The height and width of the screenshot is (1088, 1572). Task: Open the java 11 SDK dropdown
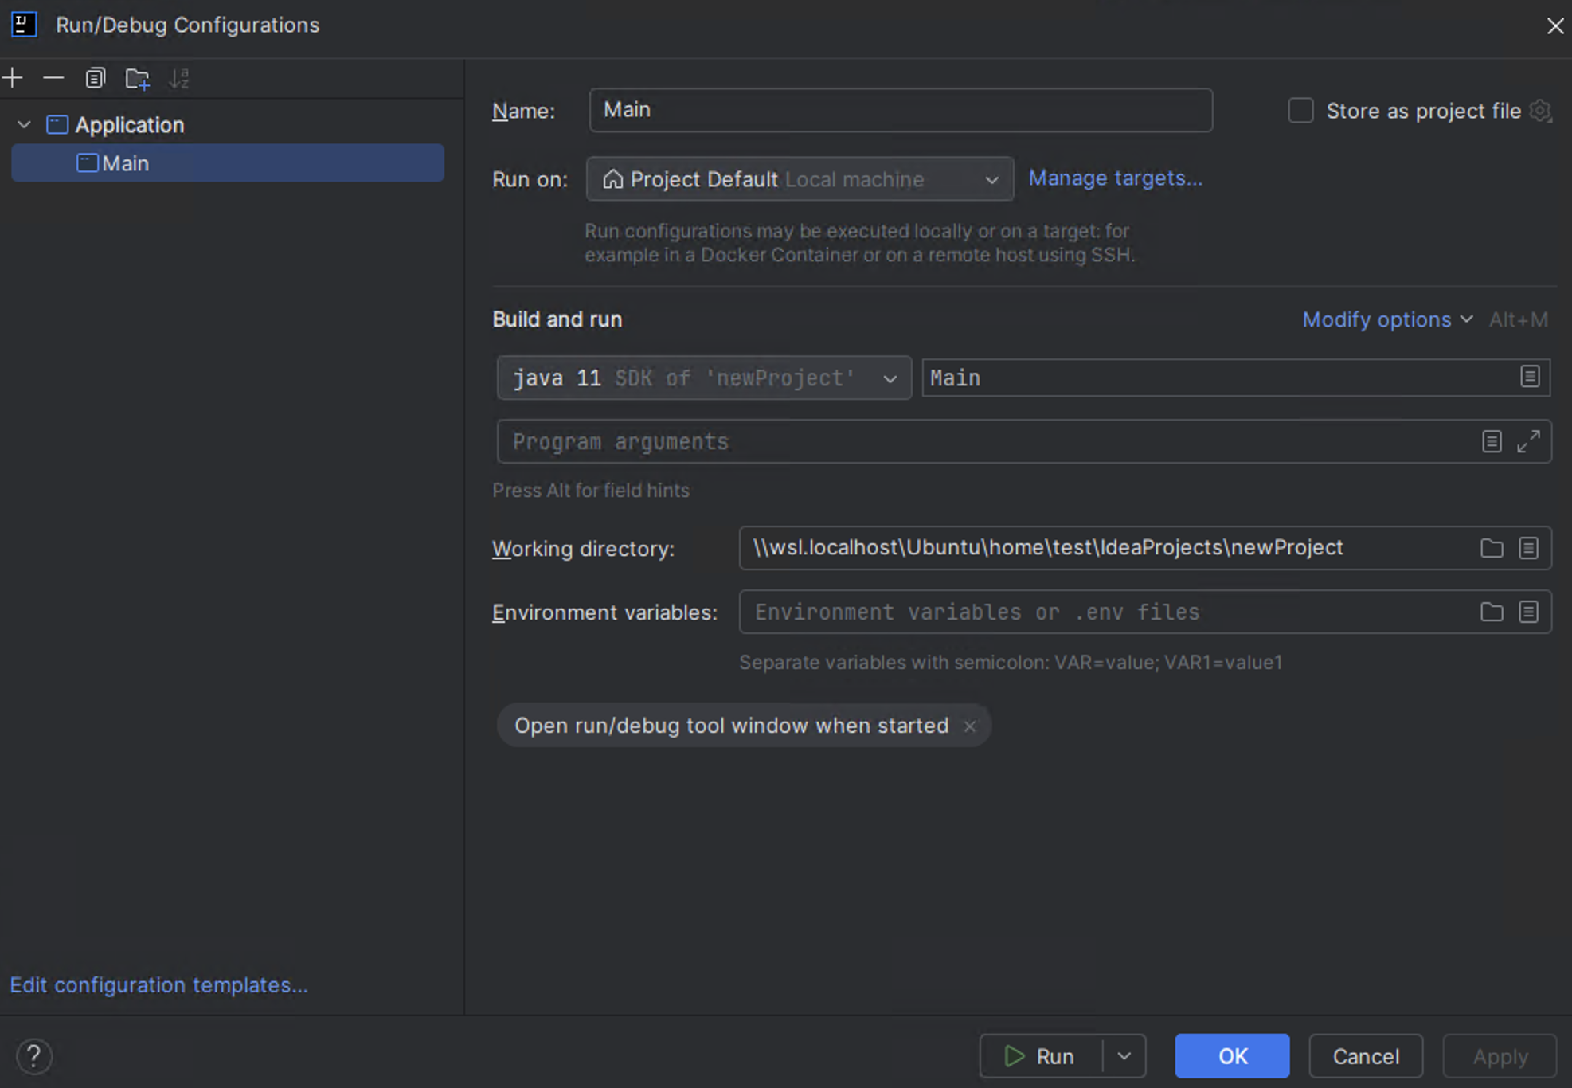click(890, 378)
